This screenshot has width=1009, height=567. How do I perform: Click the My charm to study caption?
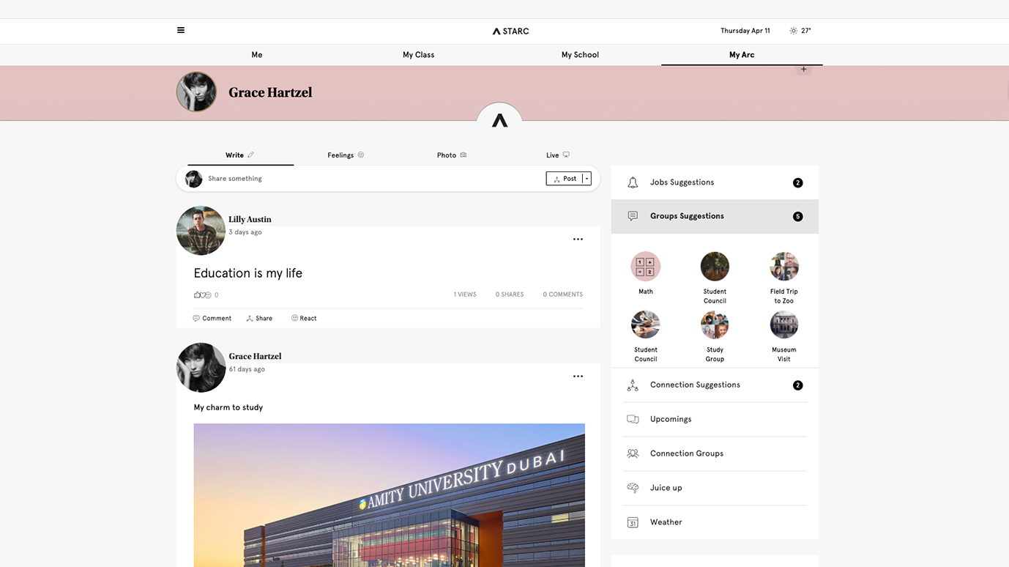coord(228,407)
